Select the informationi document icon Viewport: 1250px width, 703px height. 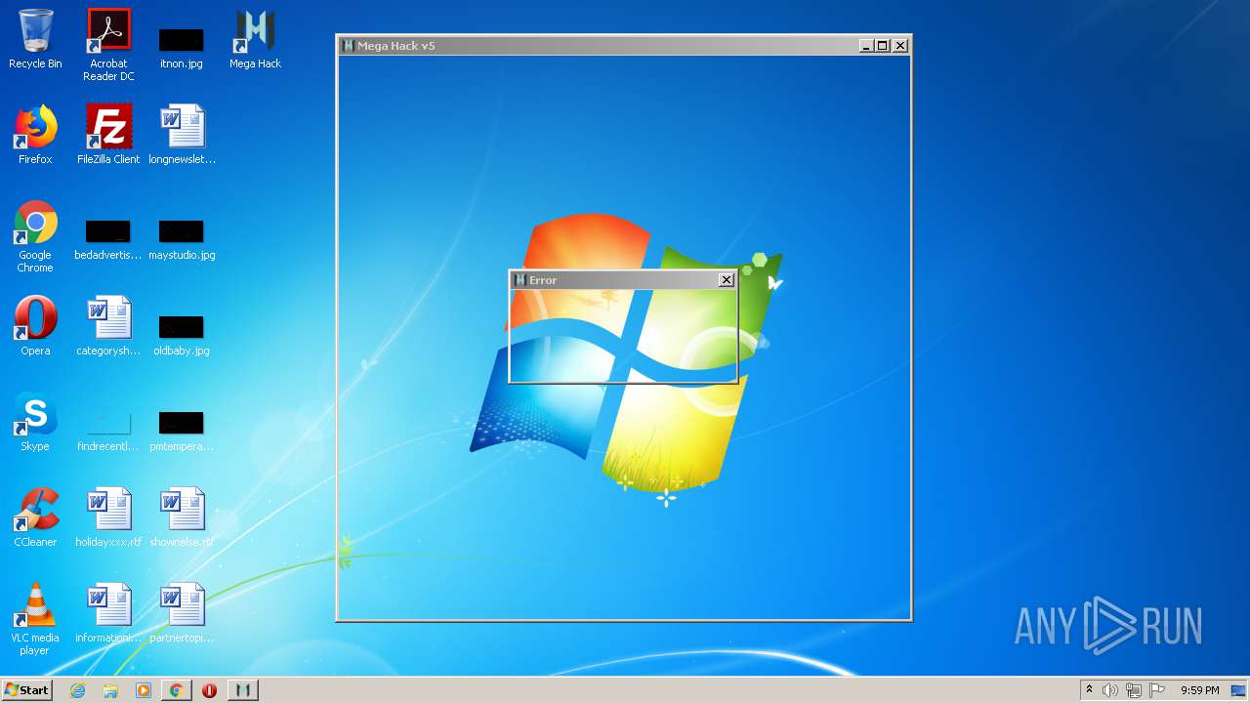pos(108,613)
